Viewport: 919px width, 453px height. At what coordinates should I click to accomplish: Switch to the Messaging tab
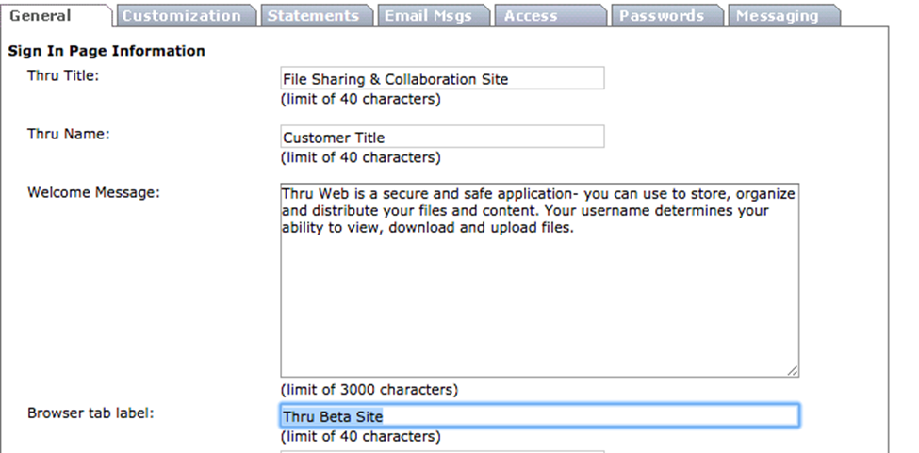778,16
